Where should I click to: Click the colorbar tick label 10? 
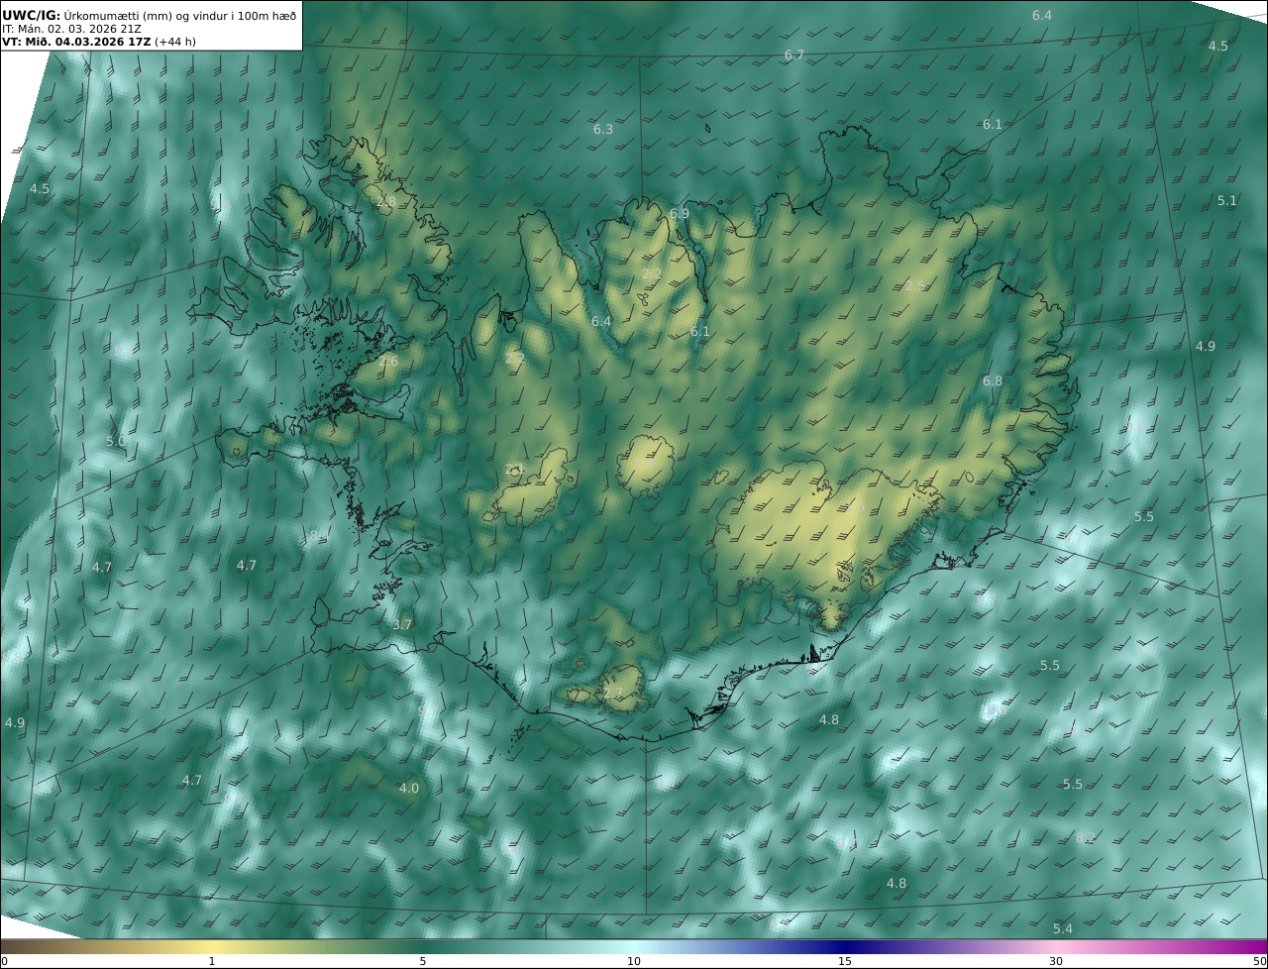(x=634, y=961)
